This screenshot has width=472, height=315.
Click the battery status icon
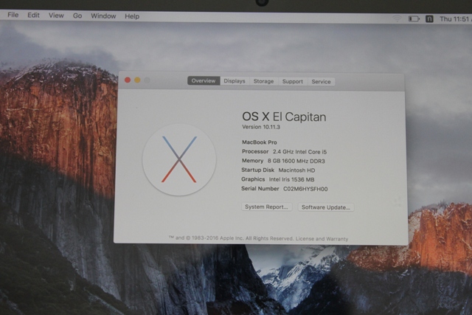point(414,19)
